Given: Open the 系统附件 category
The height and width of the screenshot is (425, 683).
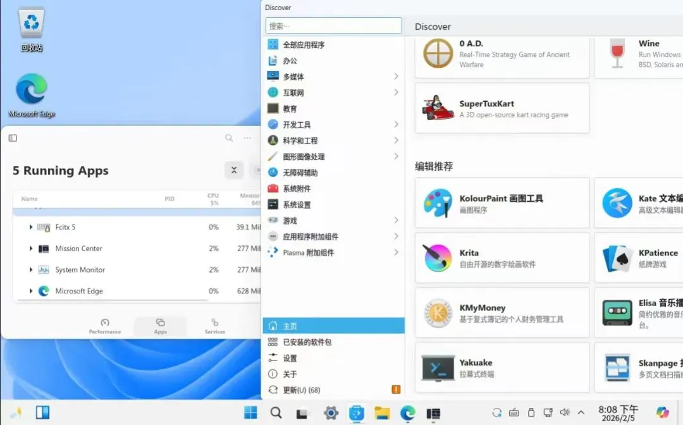Looking at the screenshot, I should coord(333,188).
